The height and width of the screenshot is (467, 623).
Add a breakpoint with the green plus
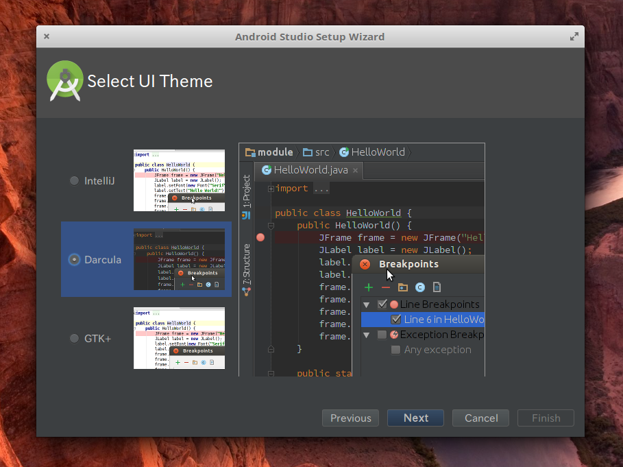point(369,287)
